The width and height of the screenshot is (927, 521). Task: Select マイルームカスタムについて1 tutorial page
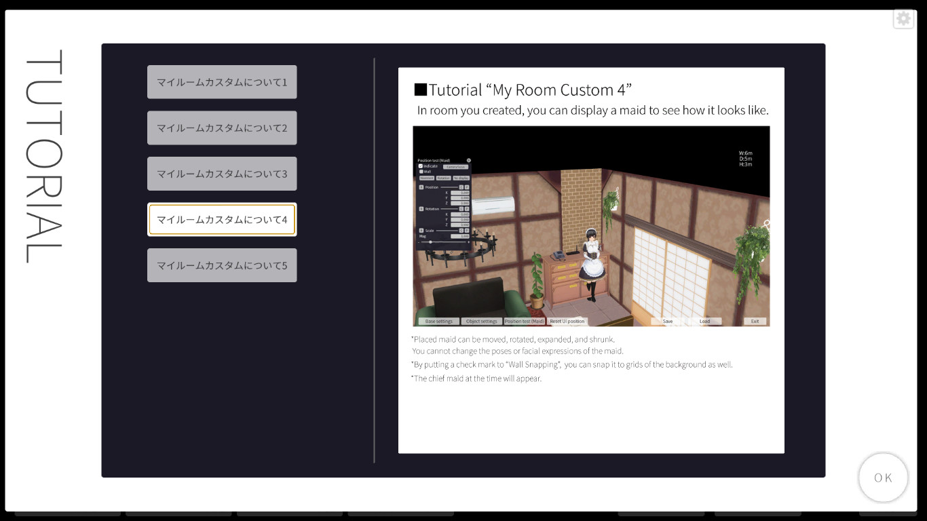tap(222, 82)
